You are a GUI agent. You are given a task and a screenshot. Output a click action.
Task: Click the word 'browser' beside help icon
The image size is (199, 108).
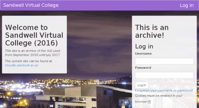tap(141, 102)
